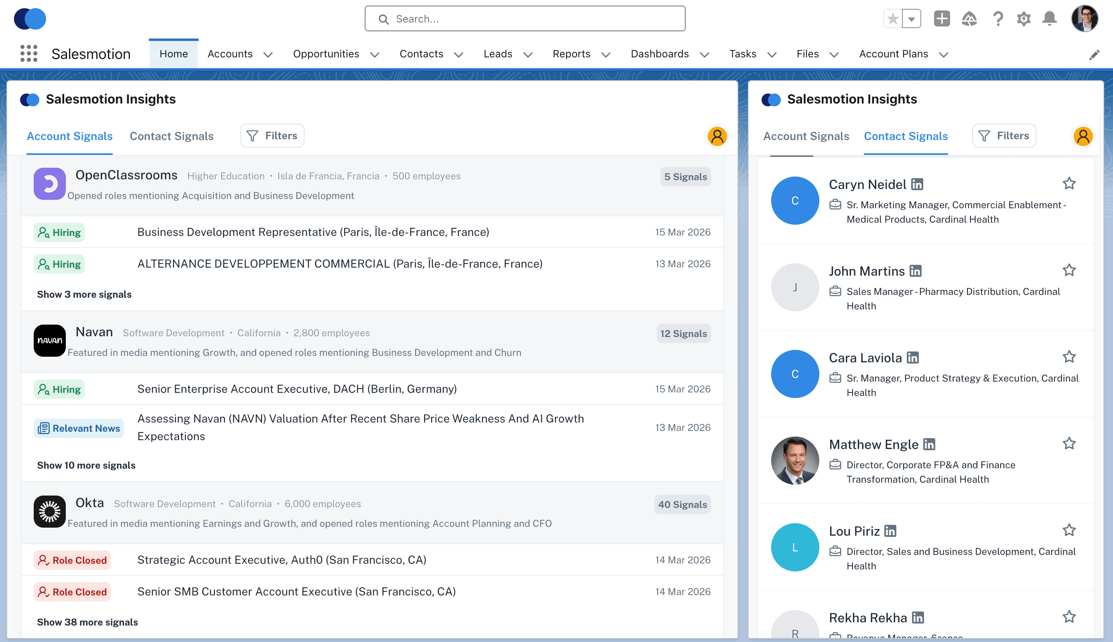Open Lou Piriz's LinkedIn icon
This screenshot has height=642, width=1113.
pos(890,531)
